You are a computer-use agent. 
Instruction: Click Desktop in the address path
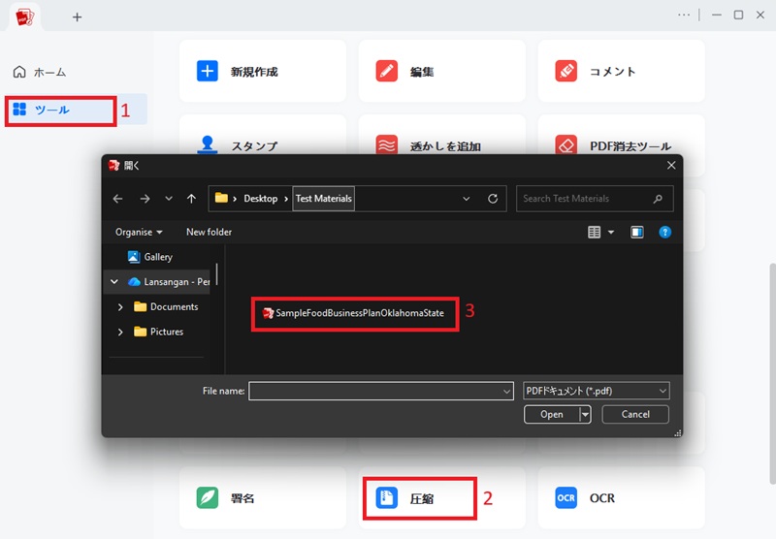(260, 199)
